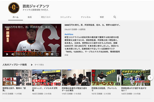This screenshot has height=102, width=154.
Task: Seek on the red video progress bar
Action: [32, 52]
